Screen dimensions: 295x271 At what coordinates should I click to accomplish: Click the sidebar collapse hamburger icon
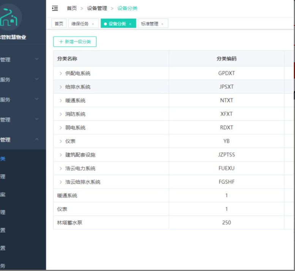coord(55,8)
